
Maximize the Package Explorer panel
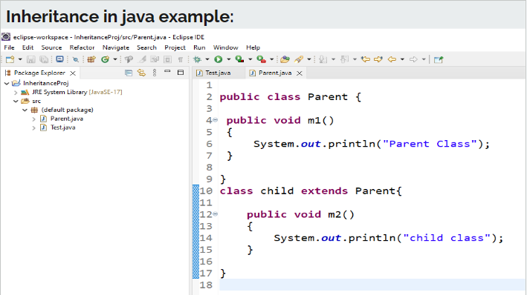coord(181,73)
